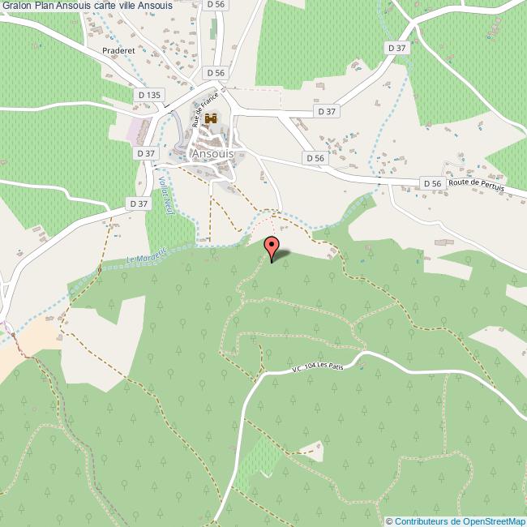Image resolution: width=527 pixels, height=527 pixels.
Task: Select the Ansouis town name label
Action: click(212, 153)
